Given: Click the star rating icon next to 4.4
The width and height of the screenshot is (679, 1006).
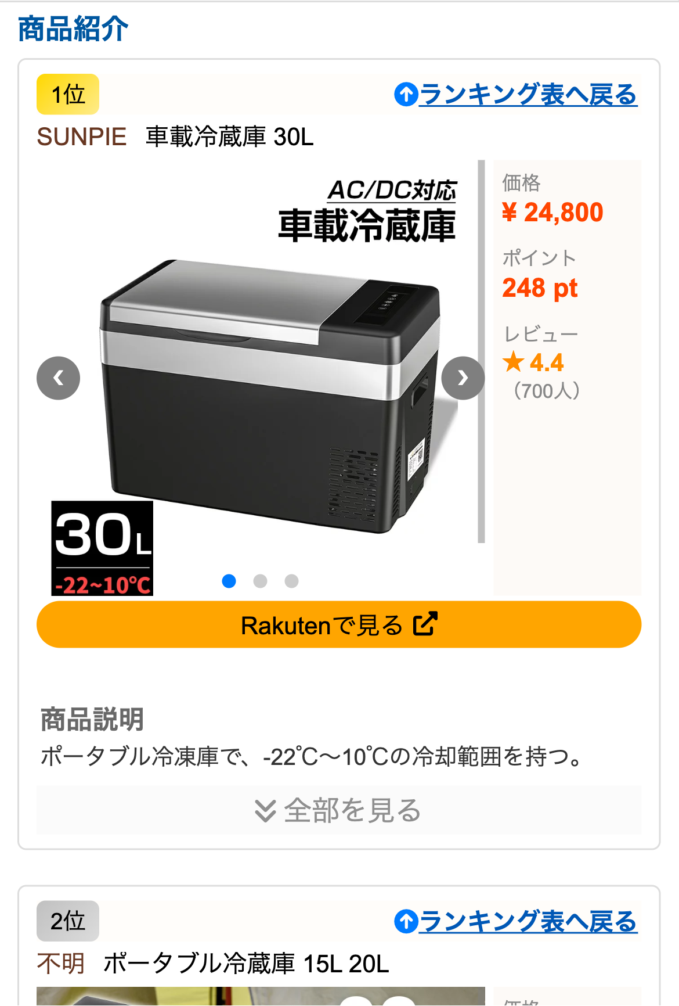Looking at the screenshot, I should 513,362.
